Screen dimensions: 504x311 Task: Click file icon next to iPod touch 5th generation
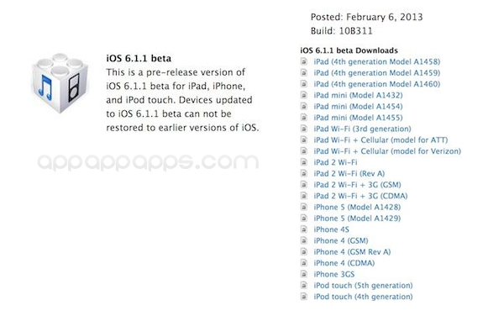pos(304,285)
